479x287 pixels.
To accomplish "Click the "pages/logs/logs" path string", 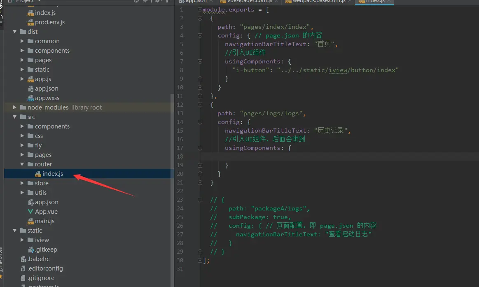I will (271, 113).
